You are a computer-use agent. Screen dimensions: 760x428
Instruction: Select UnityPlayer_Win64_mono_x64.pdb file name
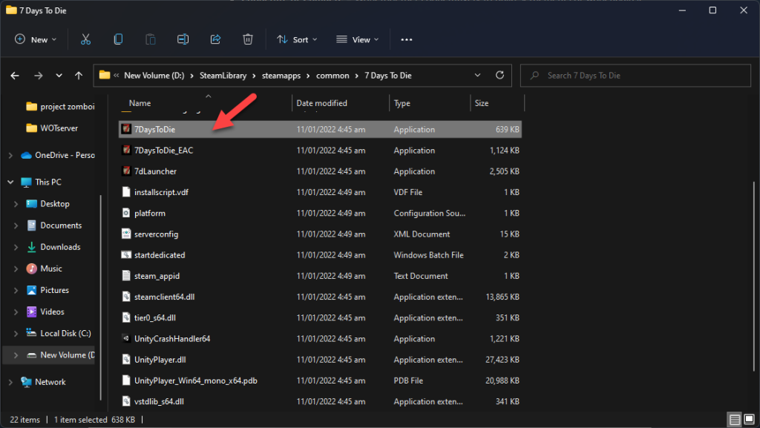point(196,381)
